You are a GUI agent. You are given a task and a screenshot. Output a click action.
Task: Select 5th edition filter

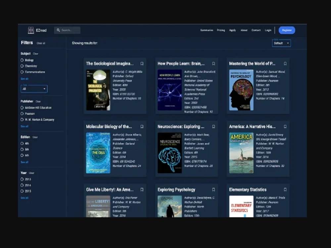22,149
